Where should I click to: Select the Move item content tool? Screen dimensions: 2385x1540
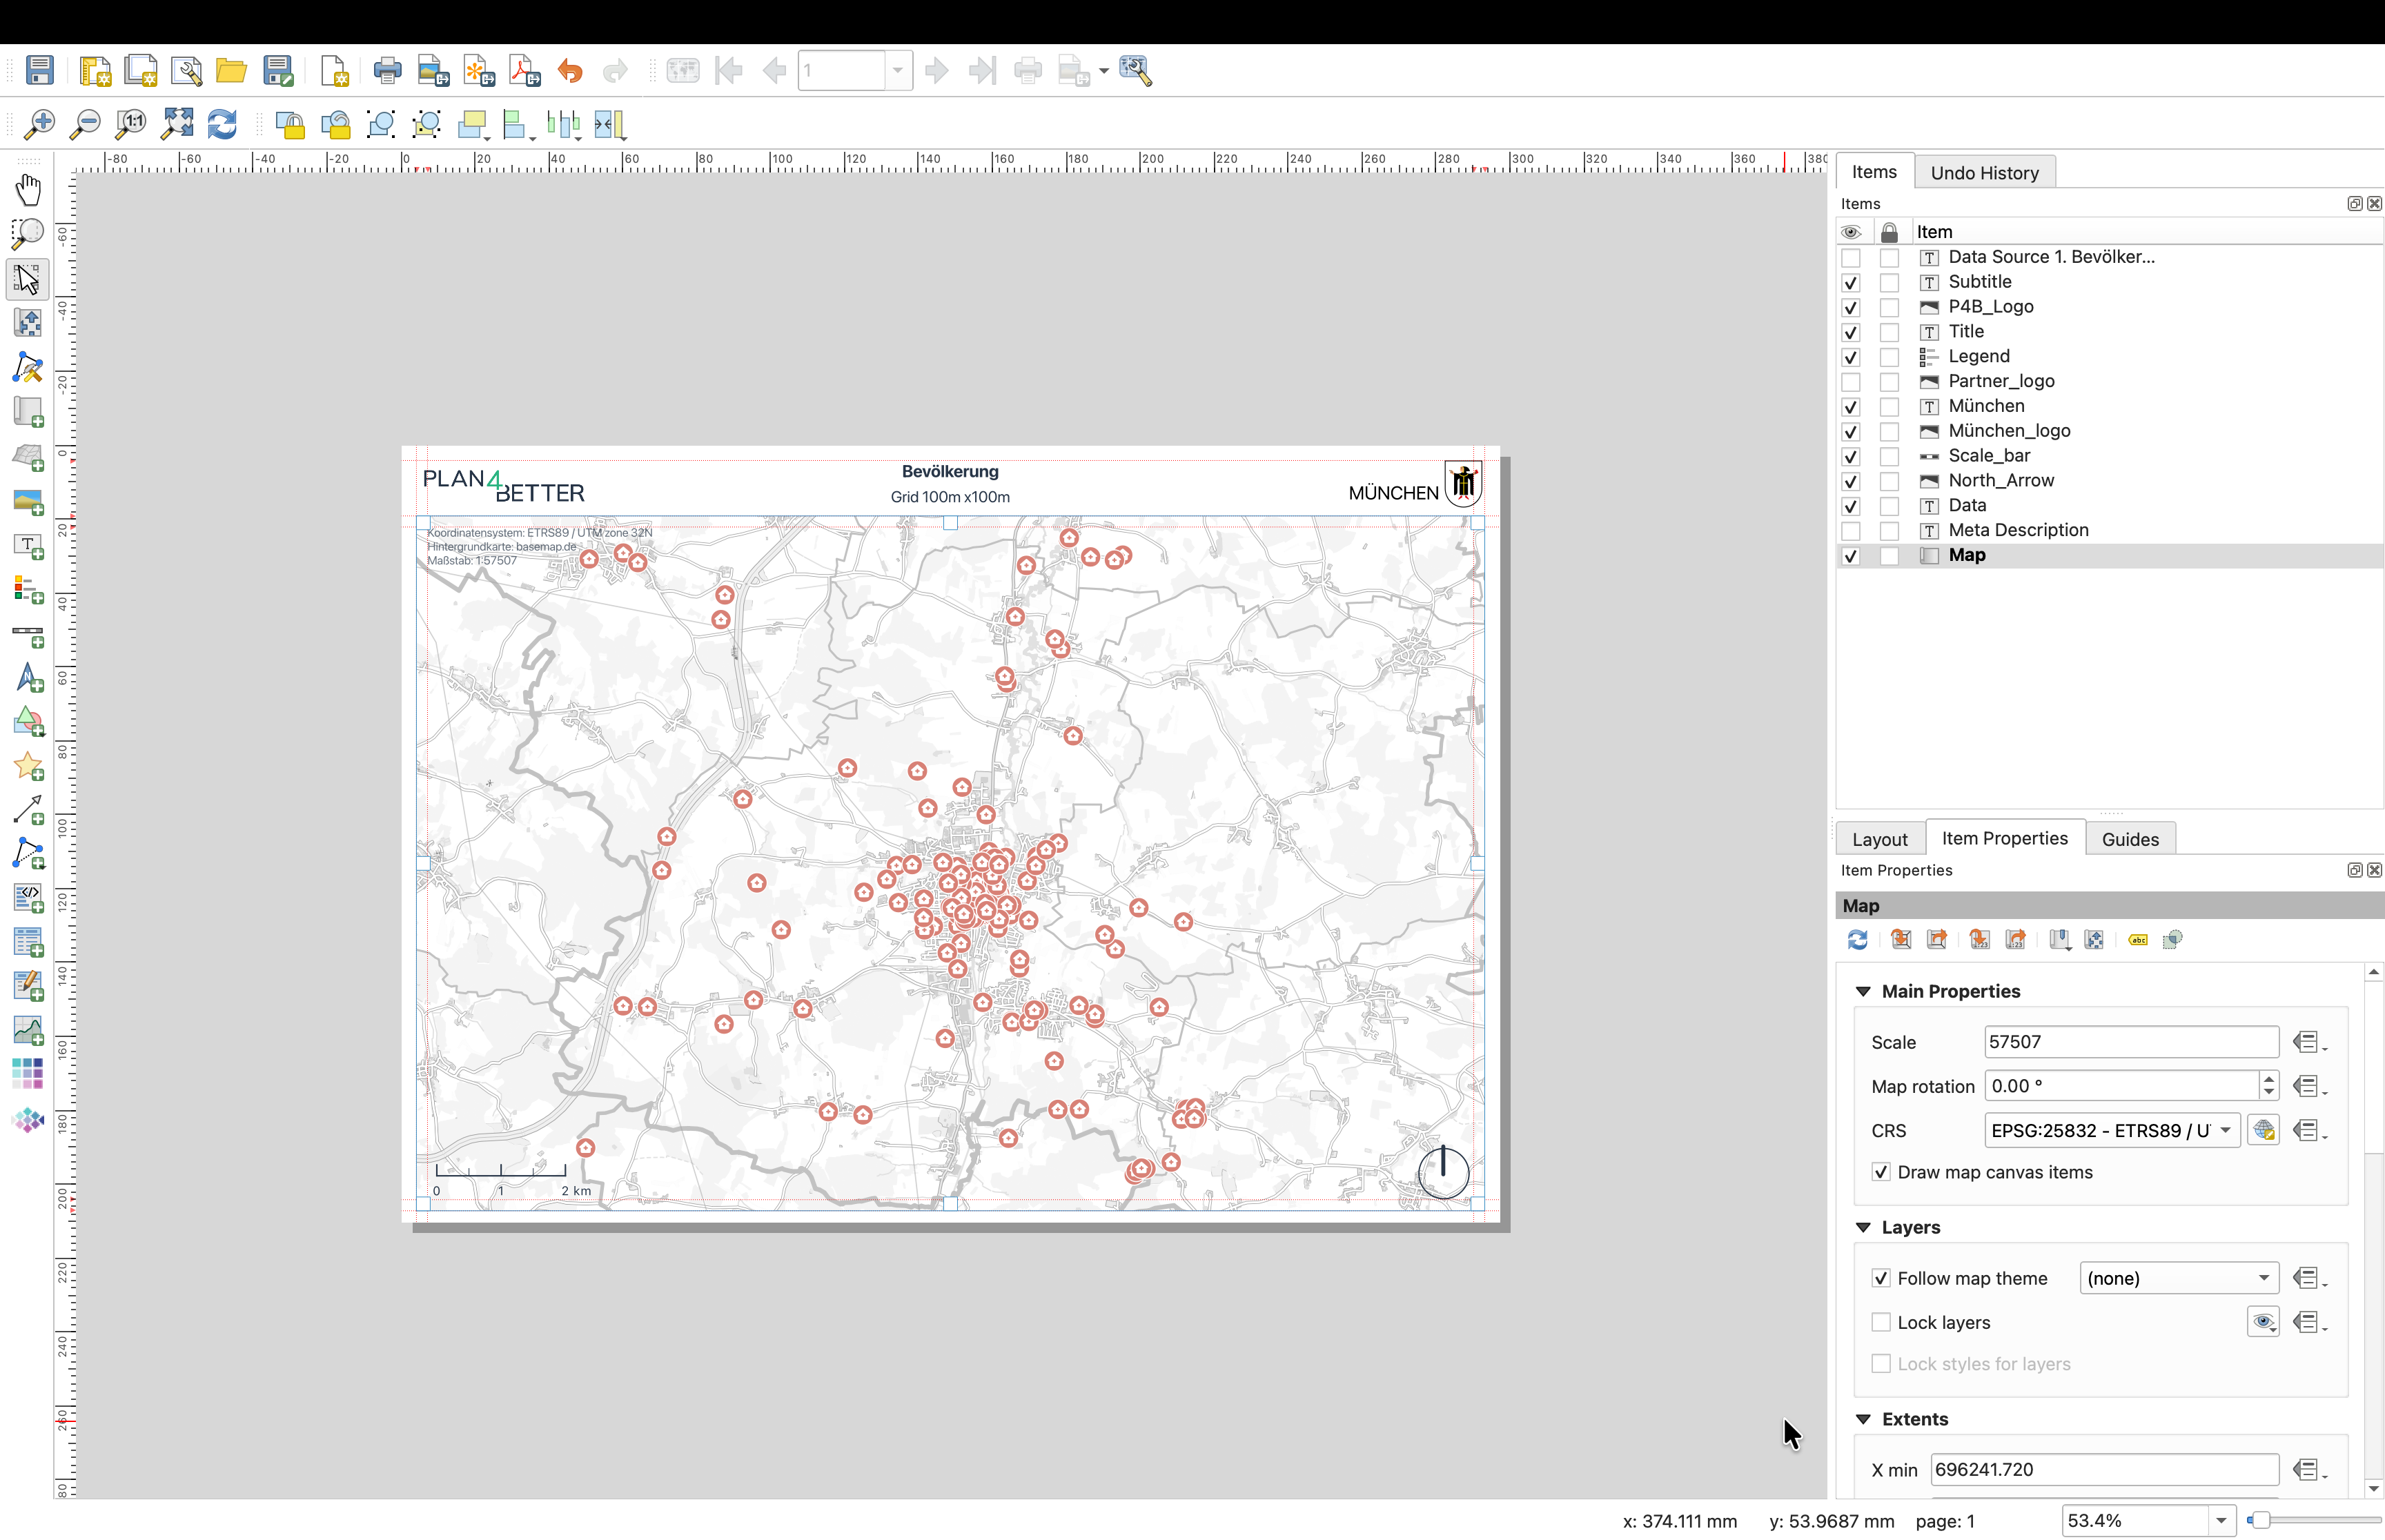click(x=28, y=323)
